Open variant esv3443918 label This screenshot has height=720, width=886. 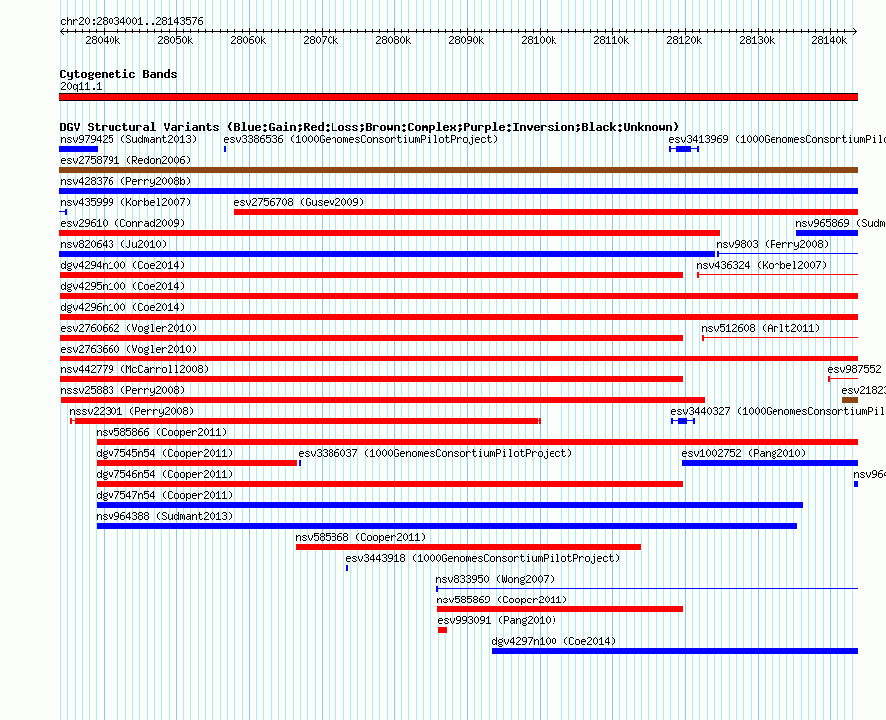click(x=483, y=558)
